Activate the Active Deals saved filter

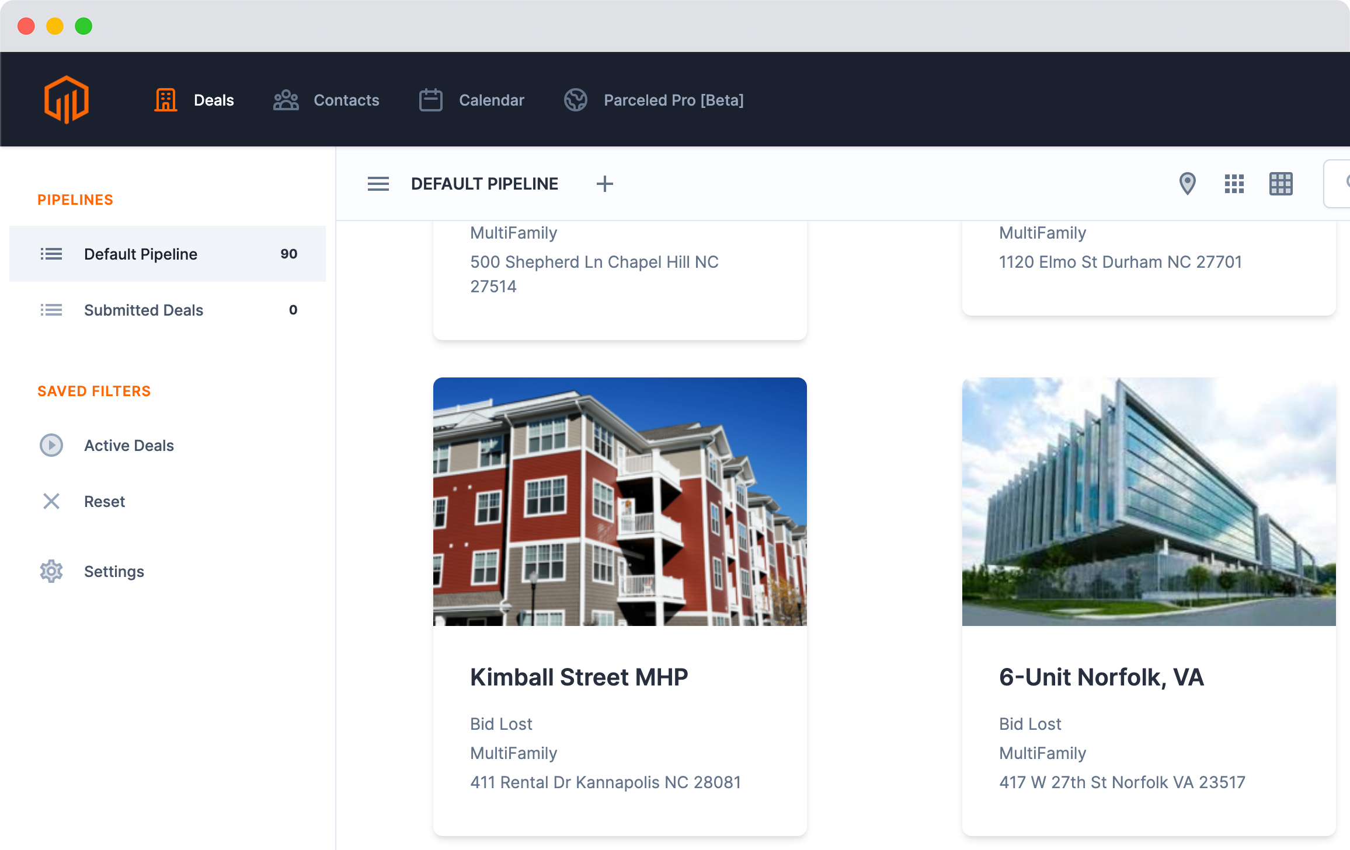coord(128,445)
